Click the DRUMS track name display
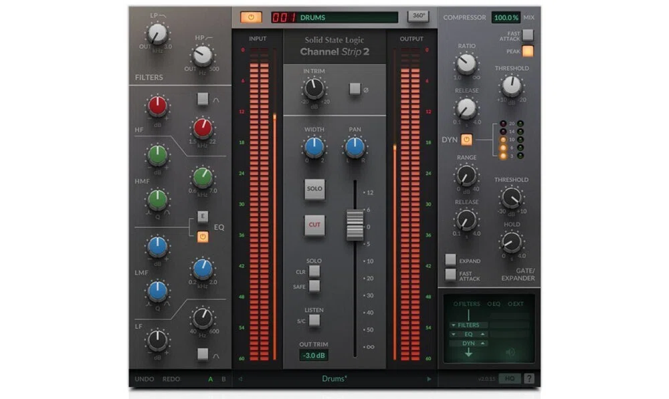The height and width of the screenshot is (399, 669). click(x=348, y=17)
